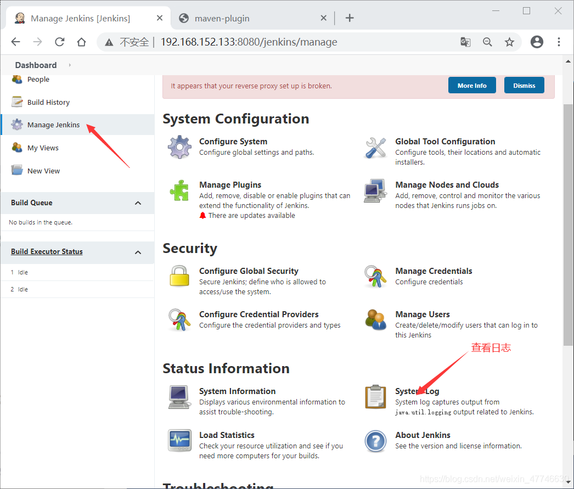Screen dimensions: 574x489
Task: Bookmark this page with the star icon
Action: pos(509,42)
